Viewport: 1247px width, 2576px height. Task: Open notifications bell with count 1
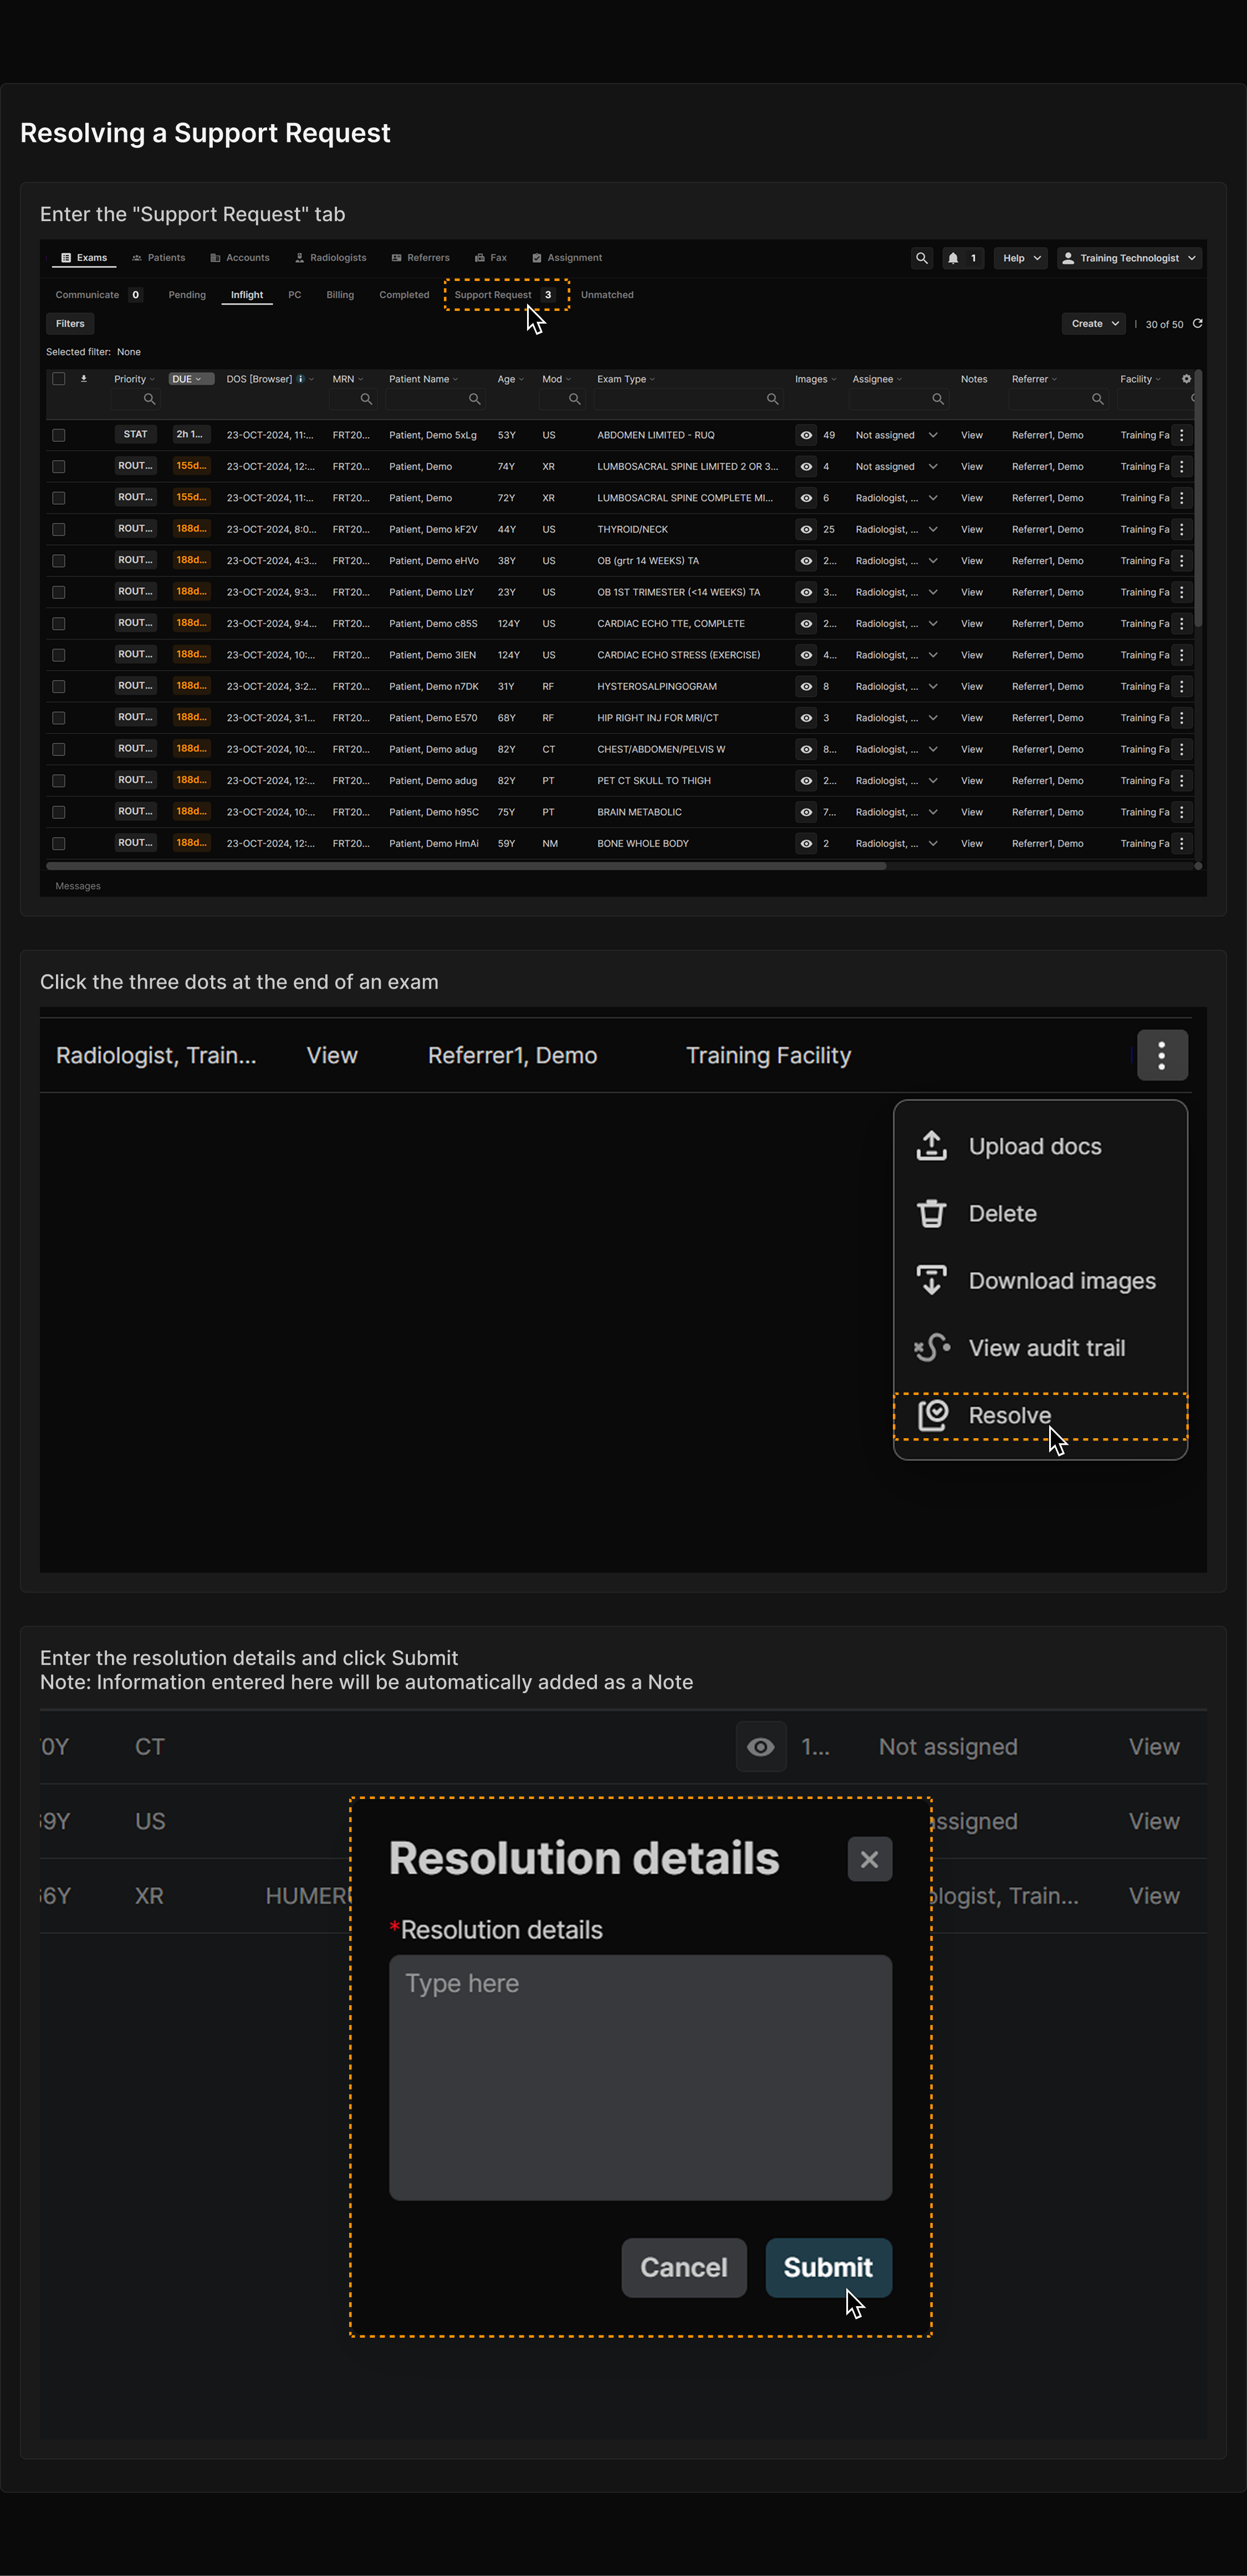pos(963,258)
